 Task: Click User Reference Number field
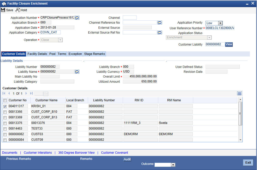[x=220, y=28]
